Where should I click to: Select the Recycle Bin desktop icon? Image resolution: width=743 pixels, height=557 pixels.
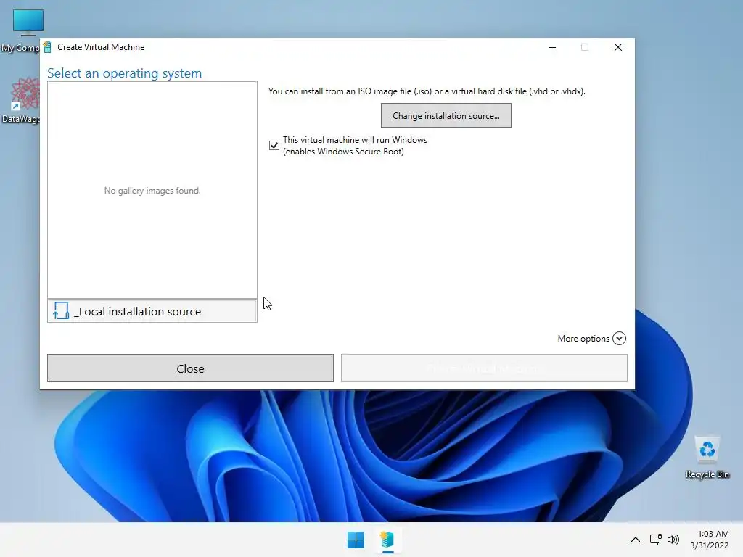[707, 457]
